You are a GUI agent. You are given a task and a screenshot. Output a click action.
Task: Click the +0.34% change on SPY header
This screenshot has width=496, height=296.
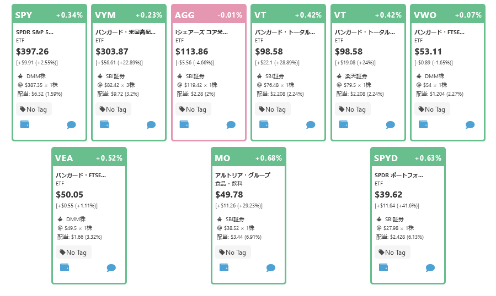point(70,15)
